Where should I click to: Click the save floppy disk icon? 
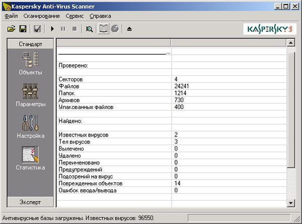coord(23,29)
